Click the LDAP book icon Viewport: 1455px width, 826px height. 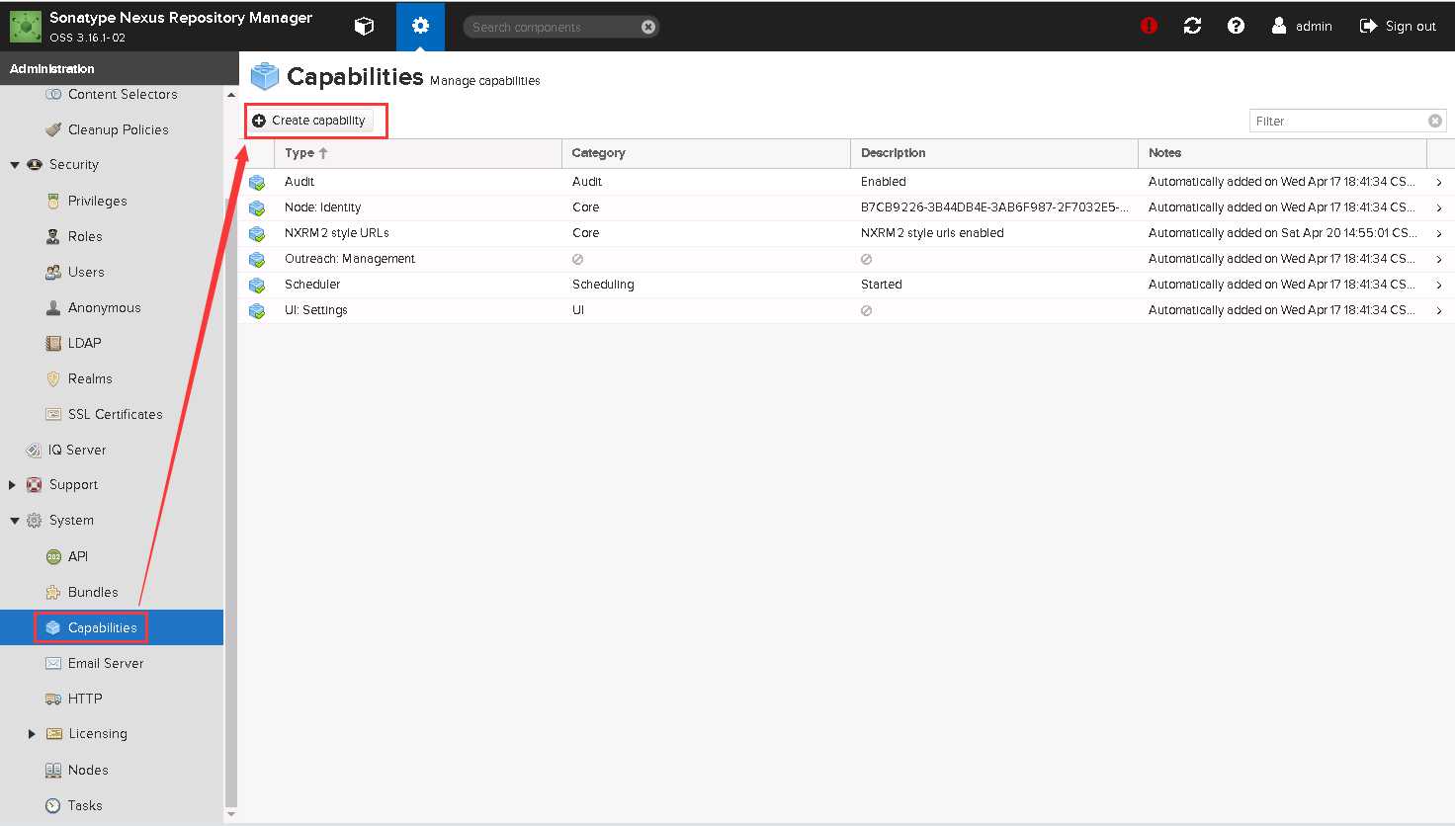click(53, 343)
